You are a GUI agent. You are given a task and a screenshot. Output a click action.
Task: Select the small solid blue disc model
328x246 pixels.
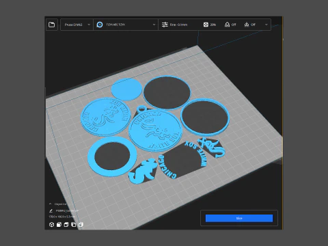click(126, 89)
